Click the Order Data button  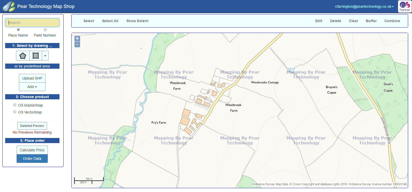(x=32, y=159)
